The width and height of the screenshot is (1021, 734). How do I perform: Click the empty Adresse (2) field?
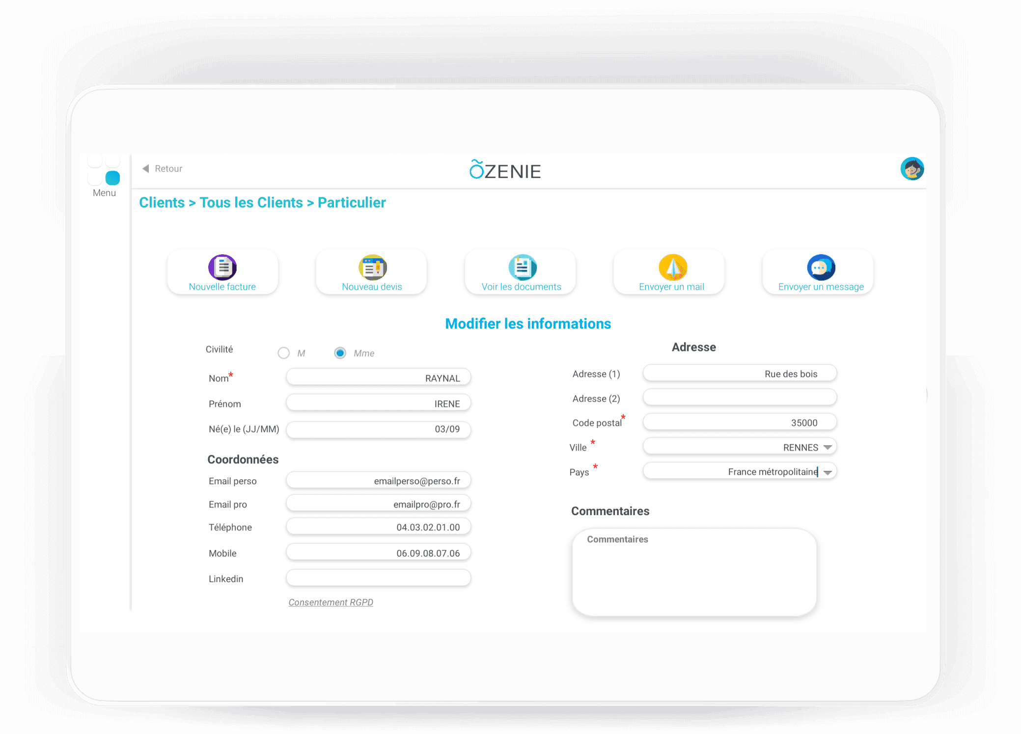point(740,398)
